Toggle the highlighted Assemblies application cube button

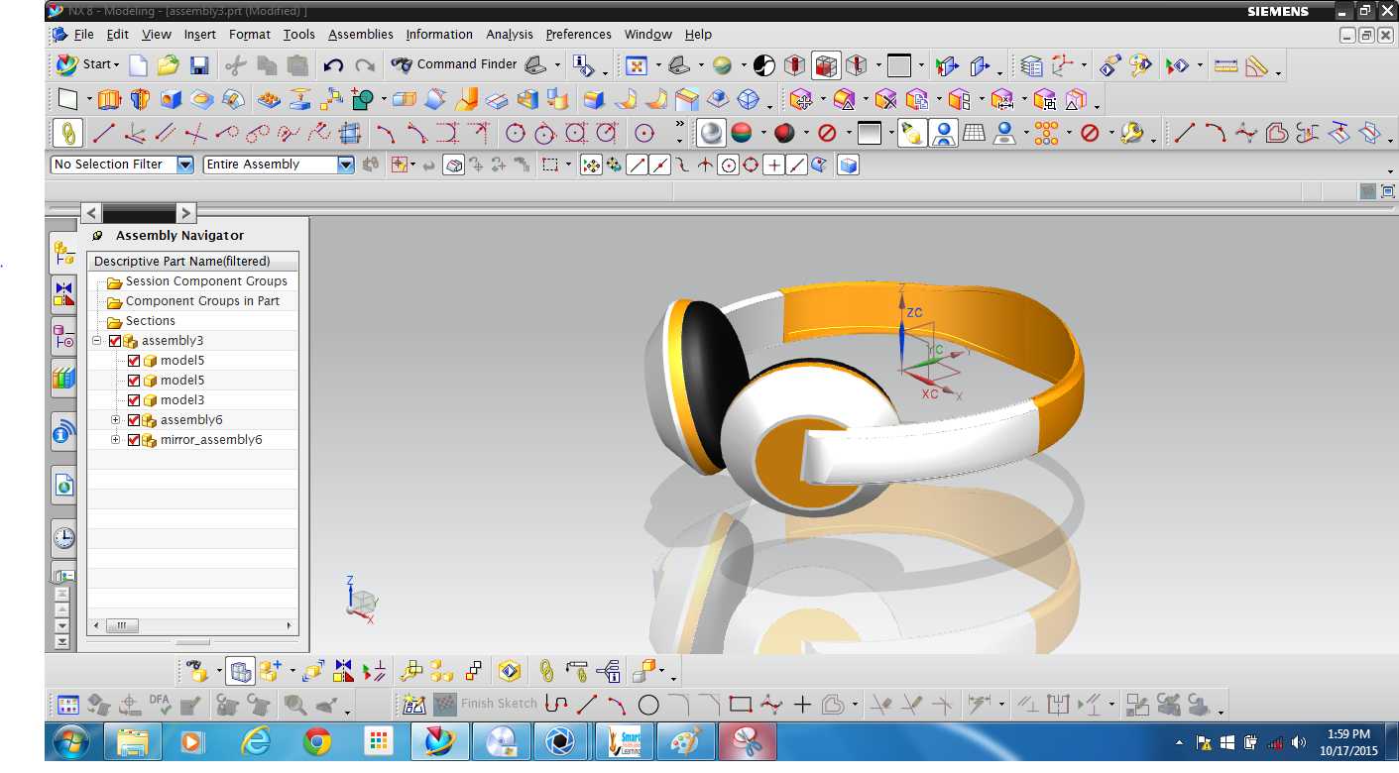coord(240,671)
